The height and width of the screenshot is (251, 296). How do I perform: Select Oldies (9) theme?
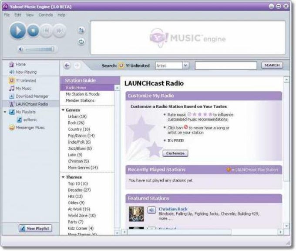pyautogui.click(x=76, y=203)
